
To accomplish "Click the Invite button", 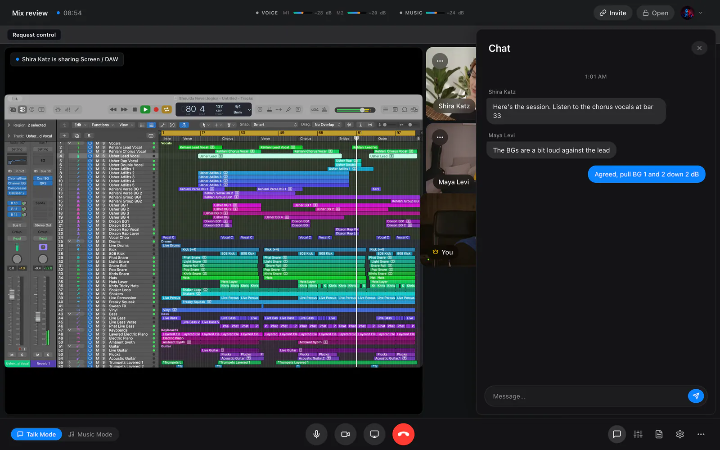I will pyautogui.click(x=613, y=13).
